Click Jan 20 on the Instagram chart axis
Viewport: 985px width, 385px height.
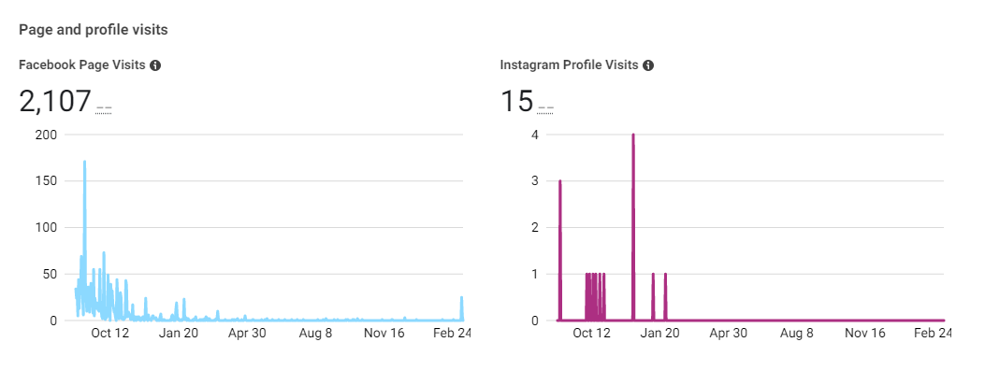[659, 333]
